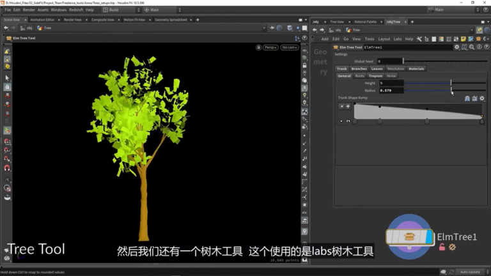Viewport: 491px width, 276px height.
Task: Toggle the Auto Update mode in status bar
Action: click(470, 272)
